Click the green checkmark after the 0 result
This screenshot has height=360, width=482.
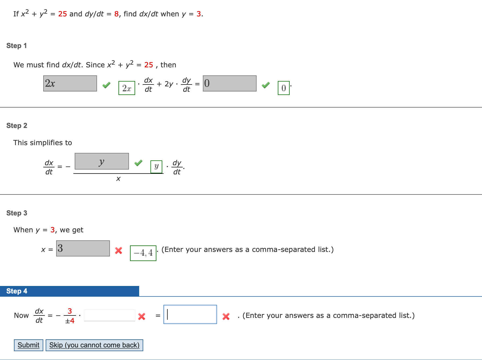coord(266,85)
